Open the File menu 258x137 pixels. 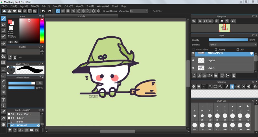click(5, 6)
